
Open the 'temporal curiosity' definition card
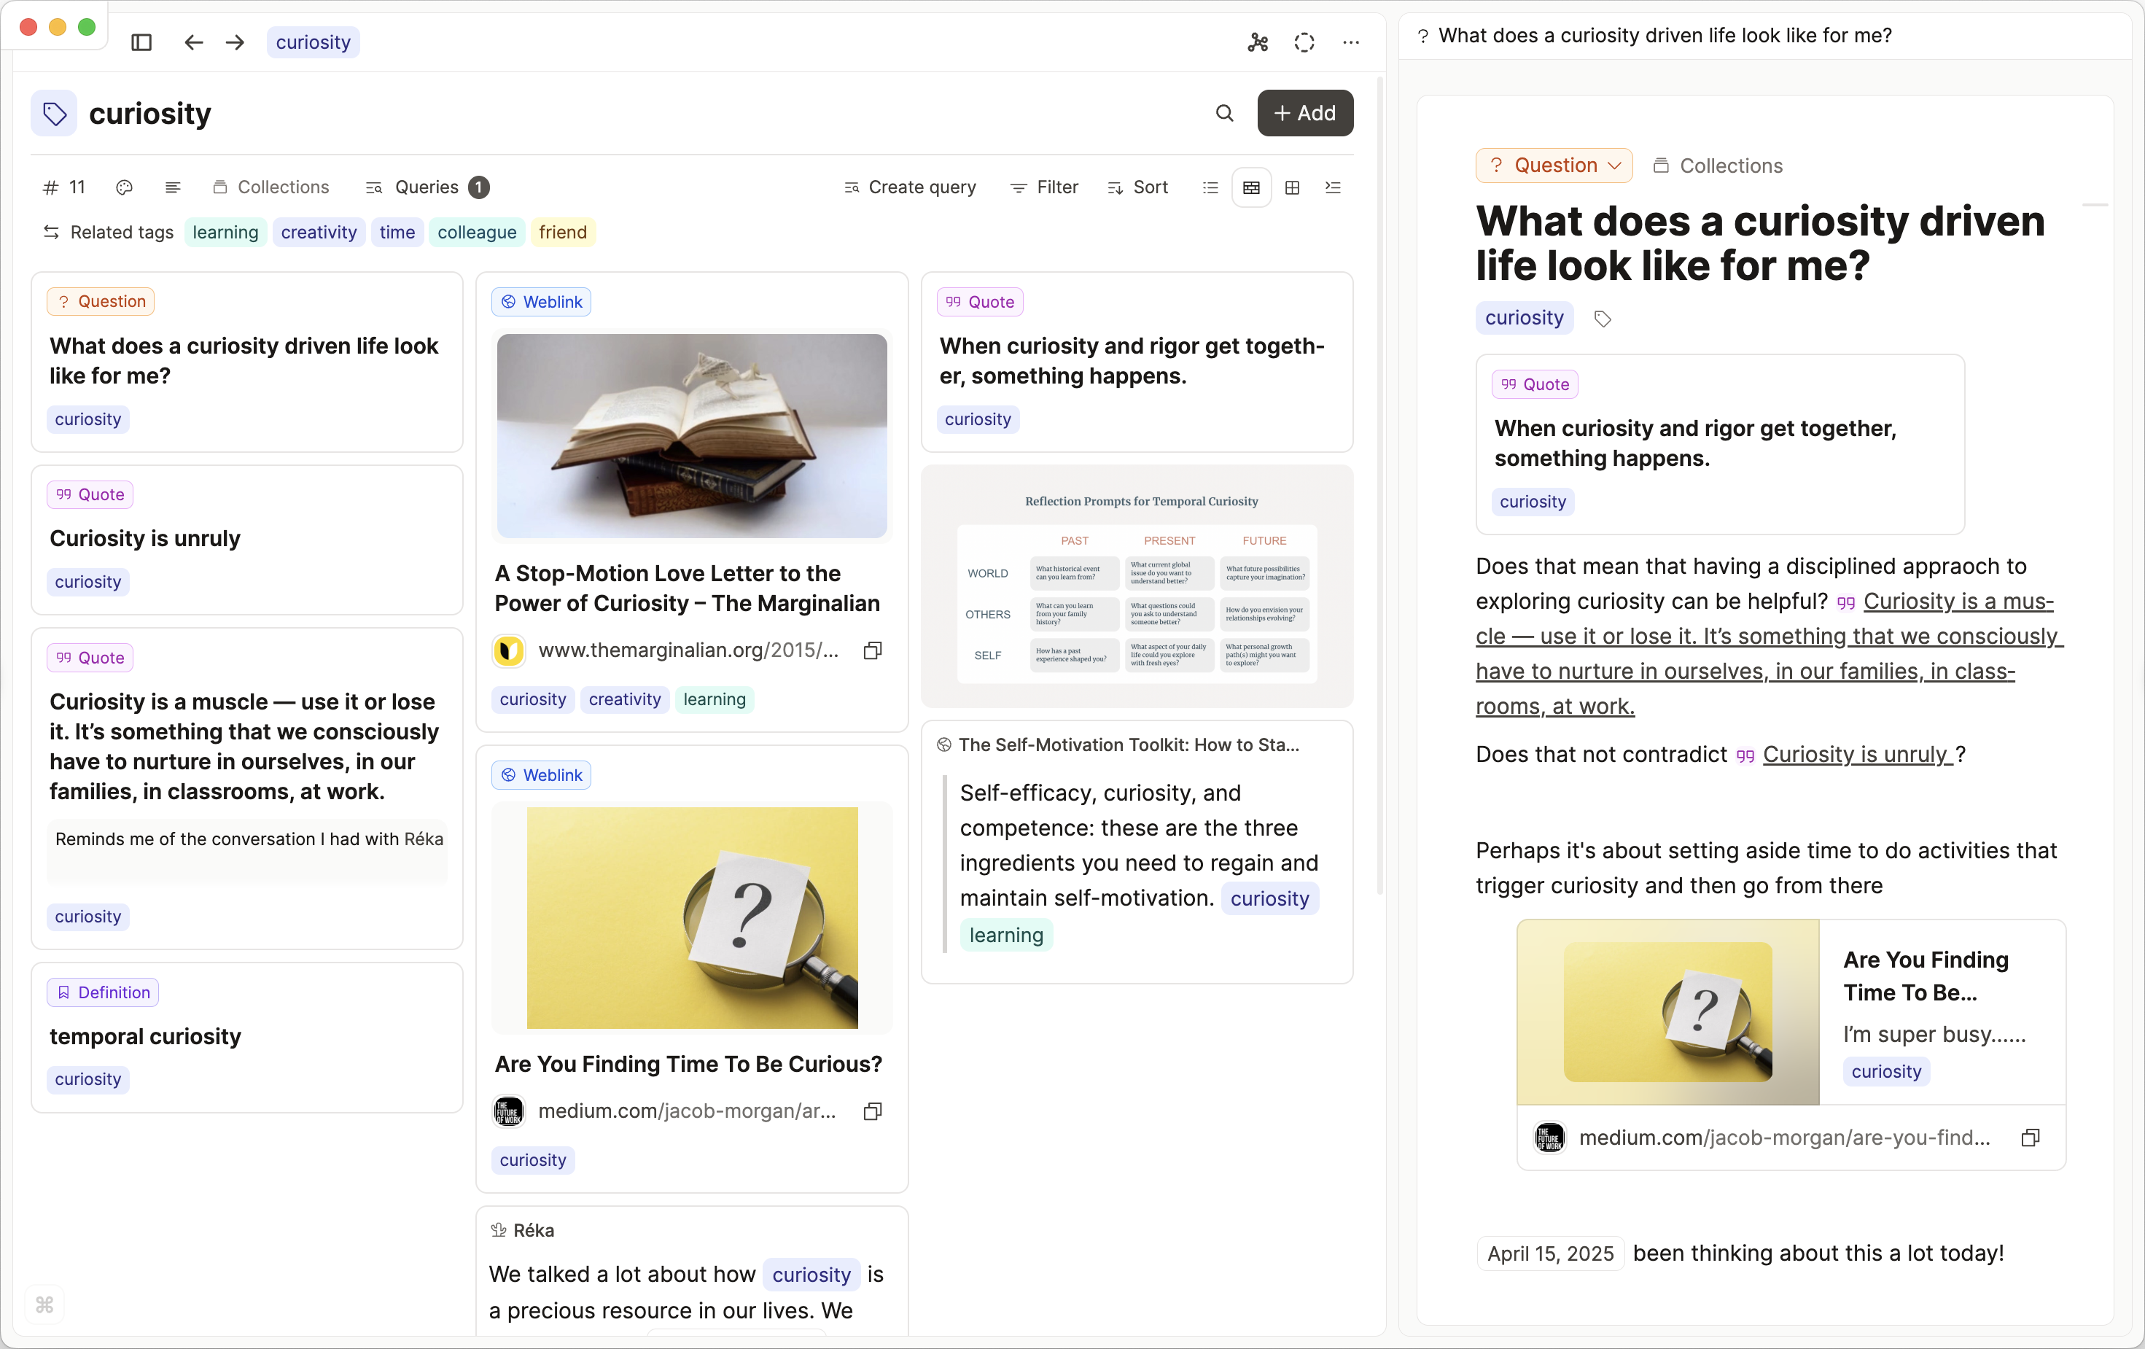(x=246, y=1037)
